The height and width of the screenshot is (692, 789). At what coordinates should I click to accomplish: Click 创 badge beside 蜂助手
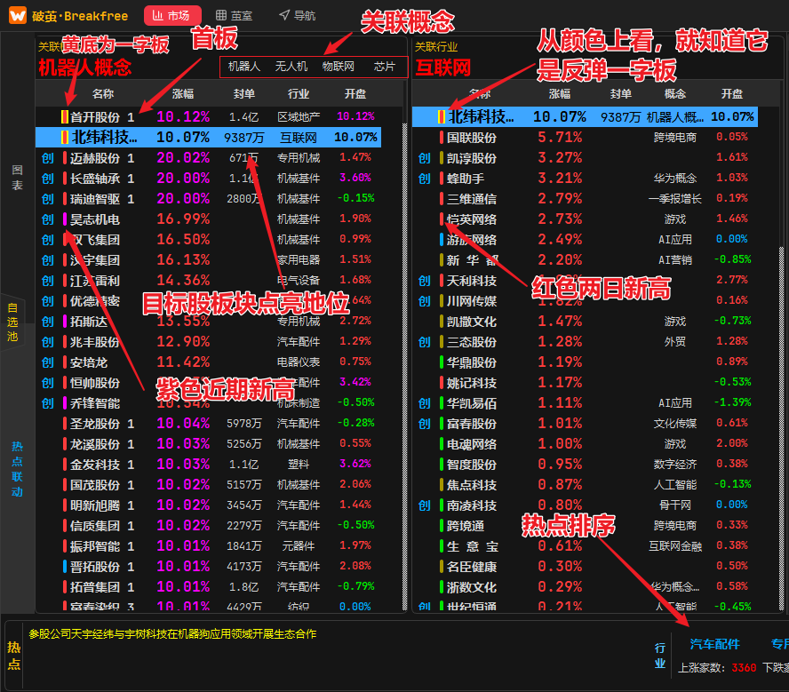(x=424, y=179)
